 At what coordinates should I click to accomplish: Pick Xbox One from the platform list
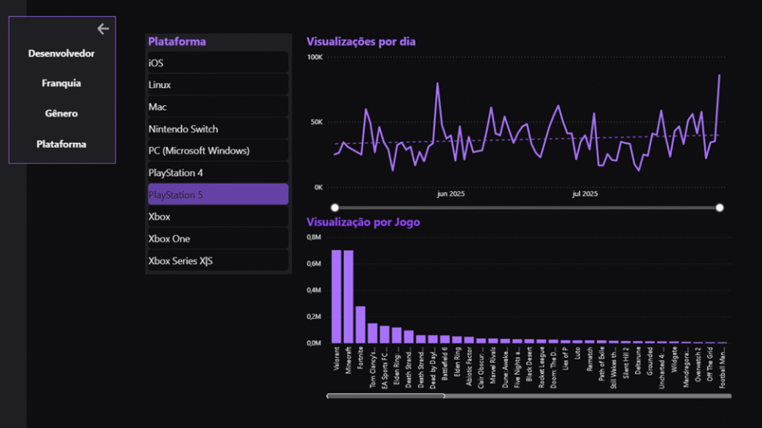[x=218, y=239]
